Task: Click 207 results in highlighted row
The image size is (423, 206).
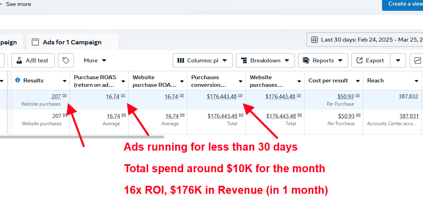Action: [x=56, y=97]
